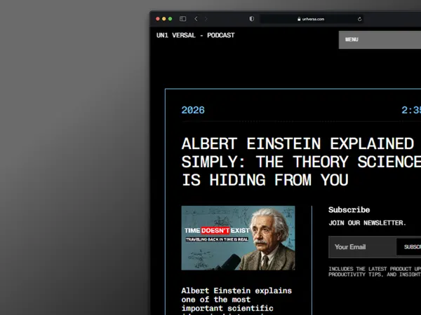Close the window with the red button

[158, 19]
